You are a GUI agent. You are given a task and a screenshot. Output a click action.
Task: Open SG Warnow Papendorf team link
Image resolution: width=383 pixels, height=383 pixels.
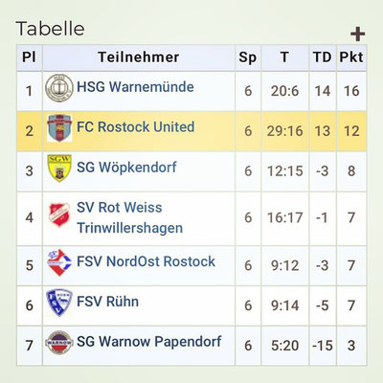(x=149, y=341)
